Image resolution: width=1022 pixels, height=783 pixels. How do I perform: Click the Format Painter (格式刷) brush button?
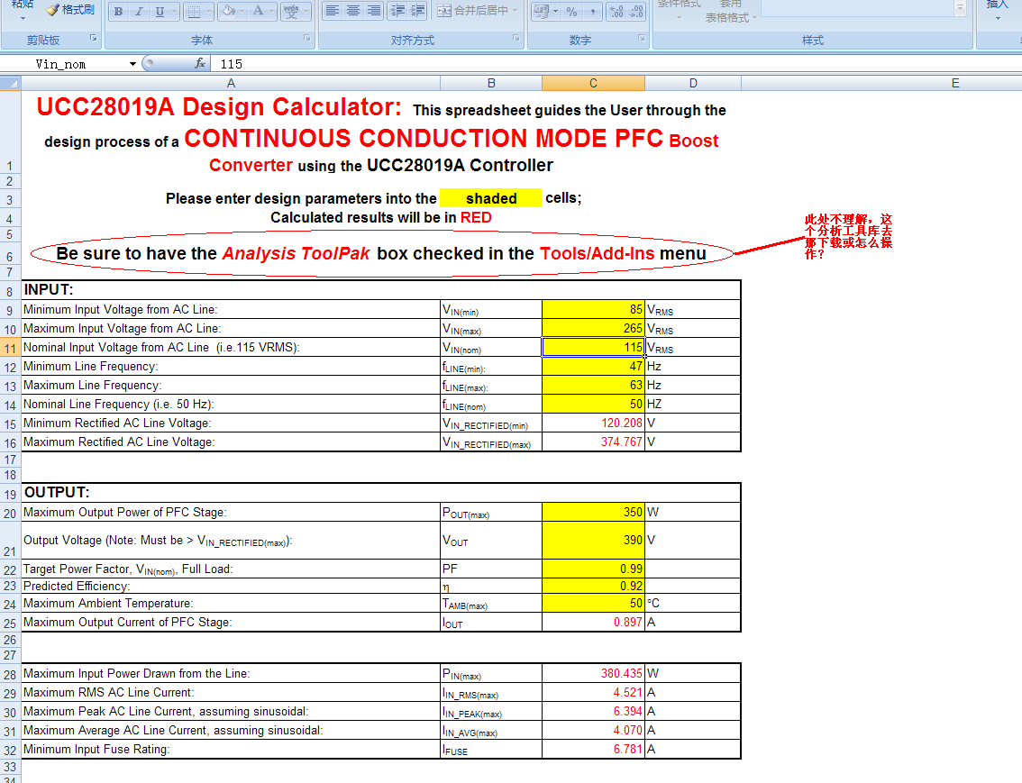[69, 10]
